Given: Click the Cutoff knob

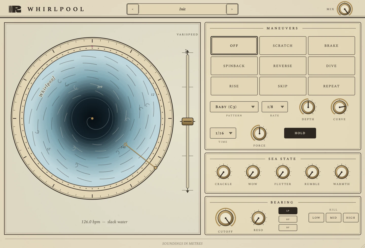Looking at the screenshot, I should coord(226,218).
